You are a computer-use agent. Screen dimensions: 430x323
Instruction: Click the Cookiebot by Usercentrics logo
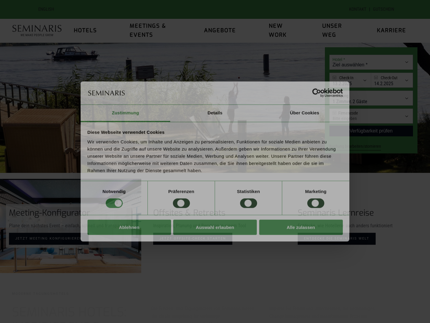pos(328,93)
